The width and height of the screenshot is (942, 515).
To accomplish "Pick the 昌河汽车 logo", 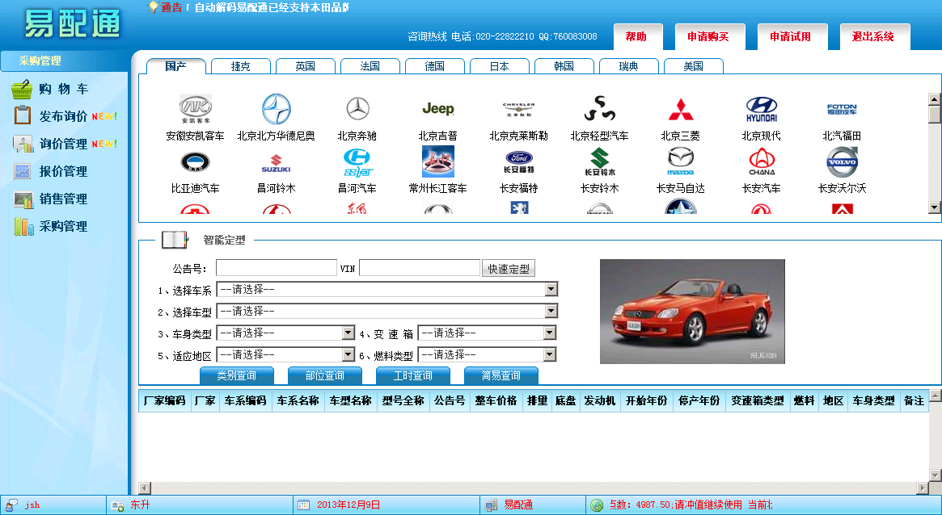I will [x=357, y=162].
